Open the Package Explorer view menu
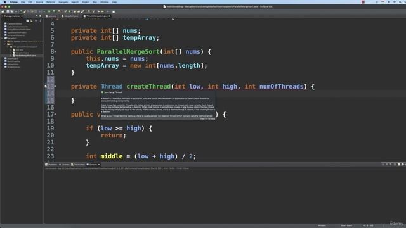Screen dimensions: 406x228 point(40,21)
